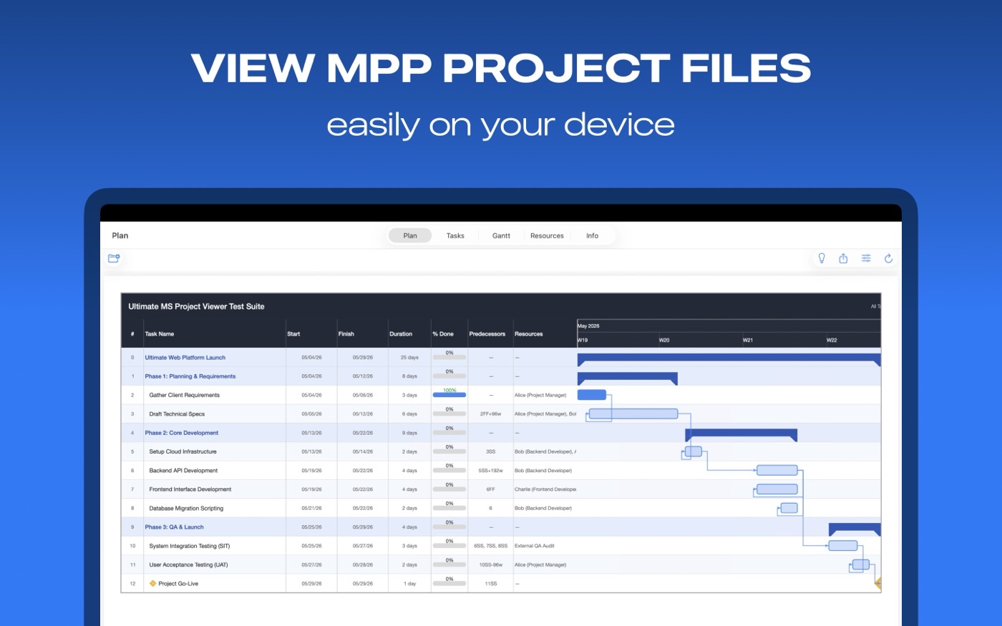The image size is (1002, 626).
Task: Select Ultimate Web Platform Launch task
Action: coord(185,358)
